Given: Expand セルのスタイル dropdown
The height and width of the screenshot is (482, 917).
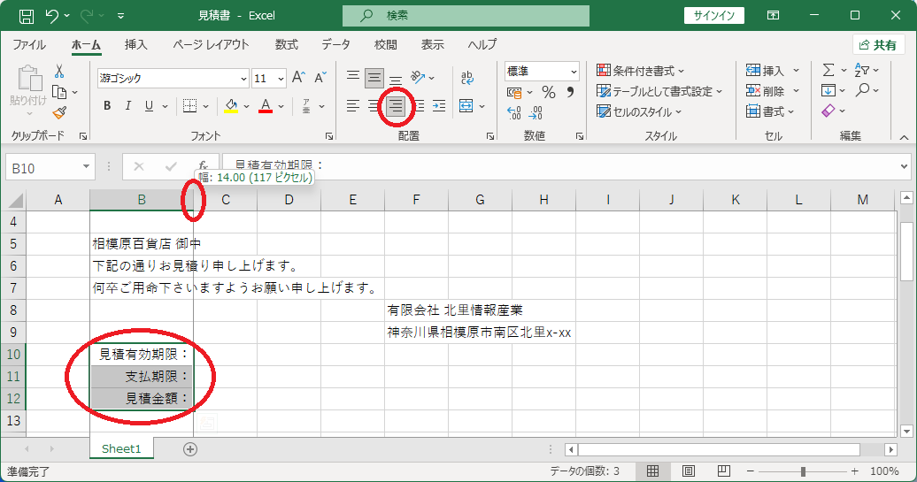Looking at the screenshot, I should [x=678, y=112].
